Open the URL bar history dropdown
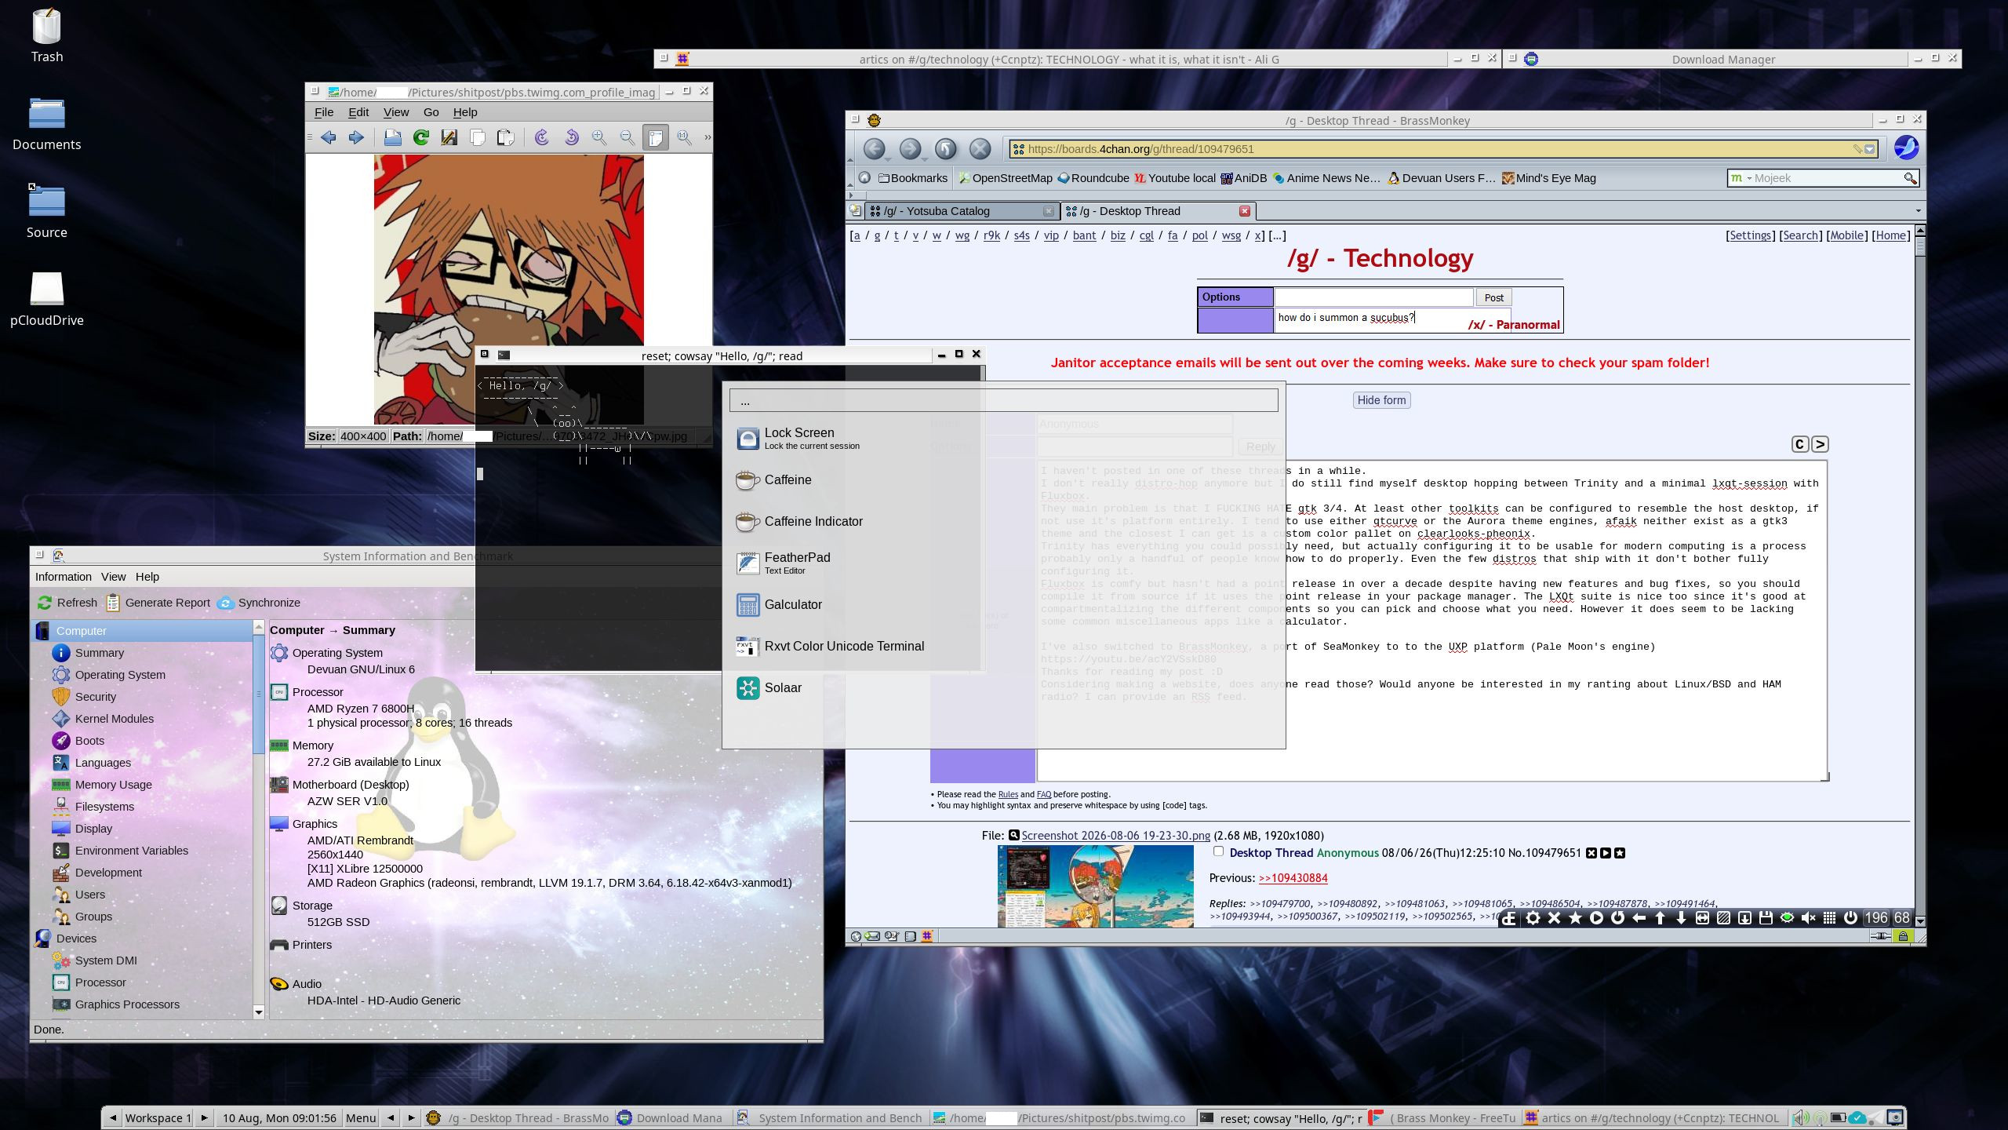The height and width of the screenshot is (1130, 2008). click(1870, 149)
